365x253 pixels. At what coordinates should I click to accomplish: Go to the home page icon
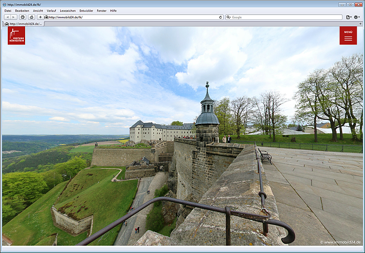[31, 17]
